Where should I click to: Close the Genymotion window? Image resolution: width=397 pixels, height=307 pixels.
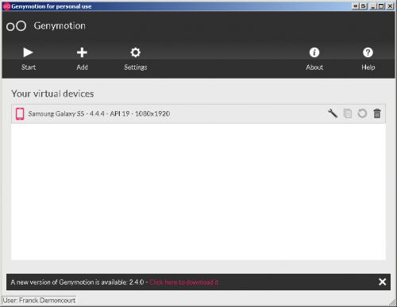pyautogui.click(x=390, y=6)
